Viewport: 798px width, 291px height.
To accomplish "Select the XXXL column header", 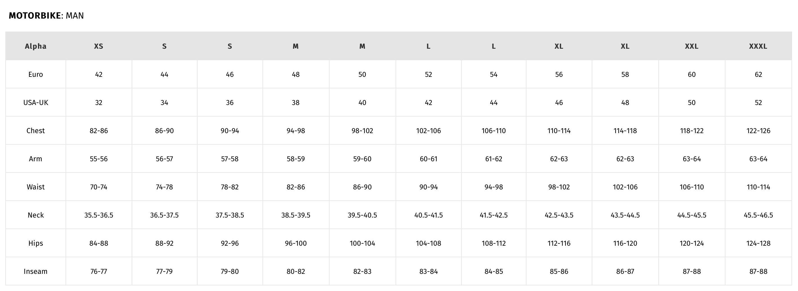I will (758, 46).
